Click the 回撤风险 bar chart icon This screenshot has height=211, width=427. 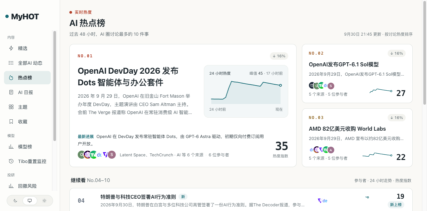click(11, 186)
